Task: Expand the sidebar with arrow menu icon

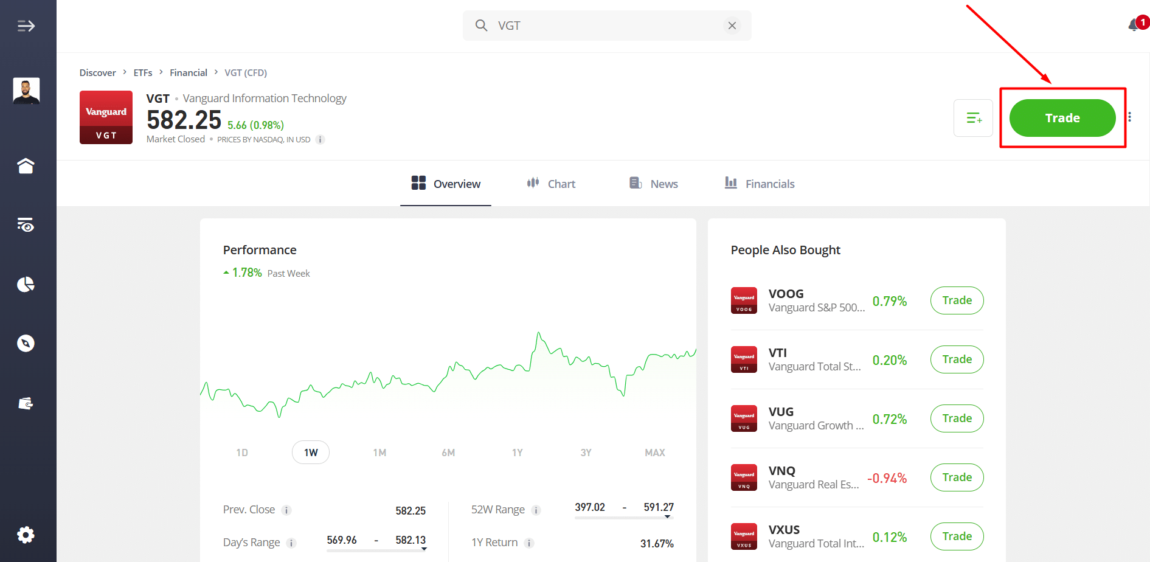Action: 26,26
